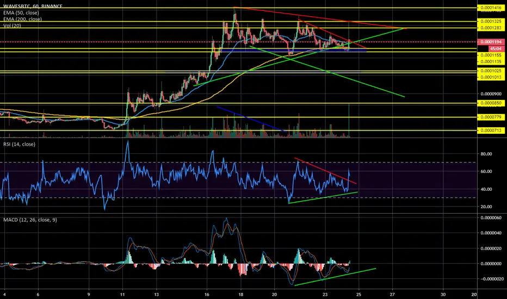The height and width of the screenshot is (299, 507).
Task: Click date 23 on the time axis
Action: (325, 295)
